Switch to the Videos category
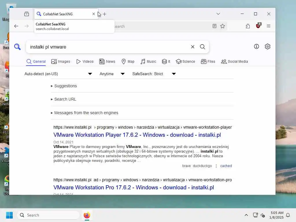The image size is (296, 222). (x=85, y=62)
